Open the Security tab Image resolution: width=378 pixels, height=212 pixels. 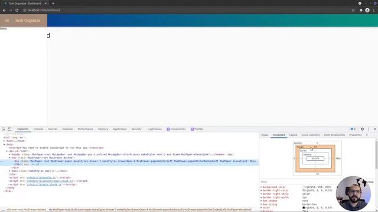pos(136,129)
